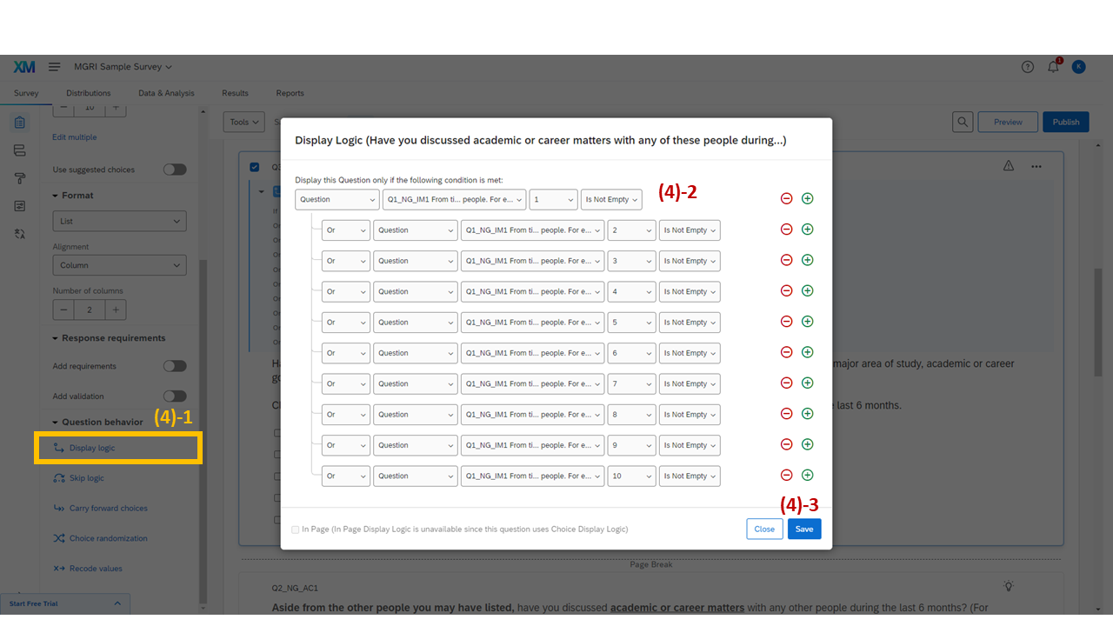Check the In Page display logic checkbox

[296, 529]
